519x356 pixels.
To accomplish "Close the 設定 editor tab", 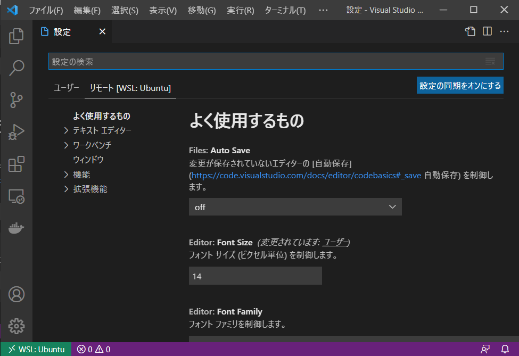I will click(x=102, y=31).
